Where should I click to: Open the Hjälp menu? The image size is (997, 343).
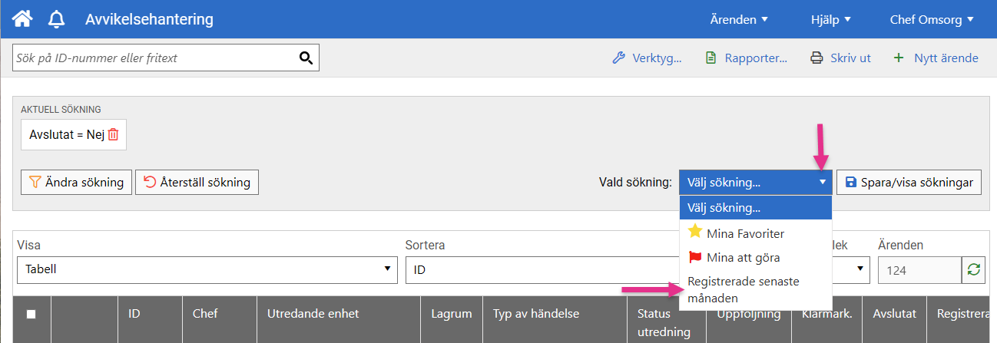(x=830, y=19)
